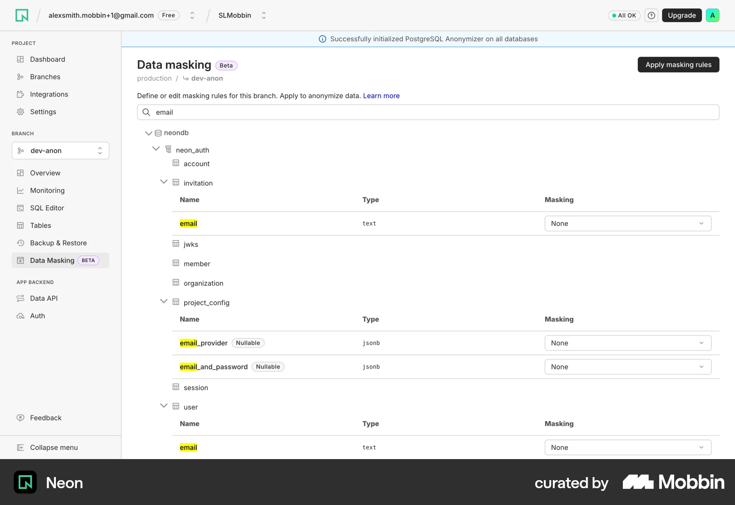Click the search magnifier icon

click(146, 112)
